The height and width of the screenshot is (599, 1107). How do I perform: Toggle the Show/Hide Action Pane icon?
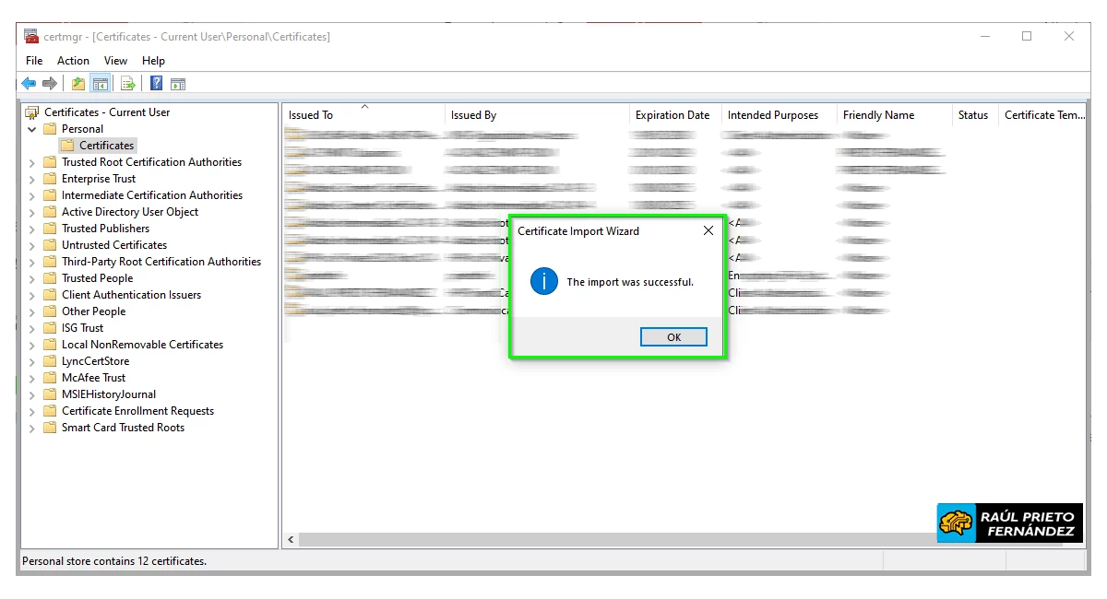pyautogui.click(x=178, y=84)
